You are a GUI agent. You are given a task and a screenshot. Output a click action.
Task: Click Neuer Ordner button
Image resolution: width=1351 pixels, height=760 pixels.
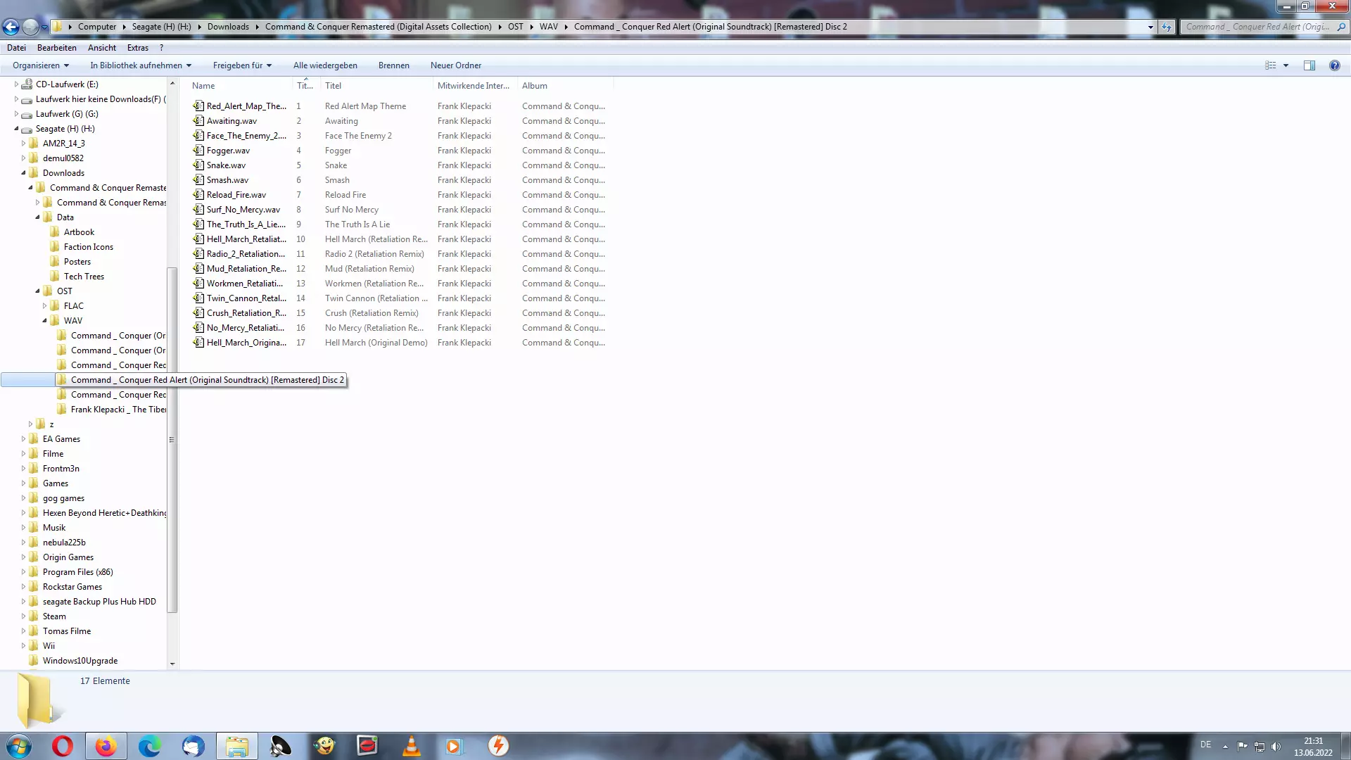[456, 65]
